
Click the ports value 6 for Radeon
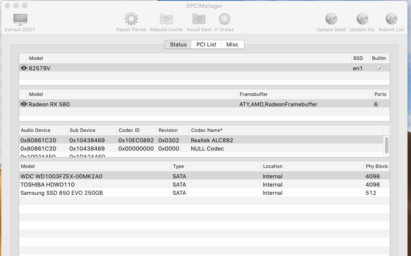376,105
